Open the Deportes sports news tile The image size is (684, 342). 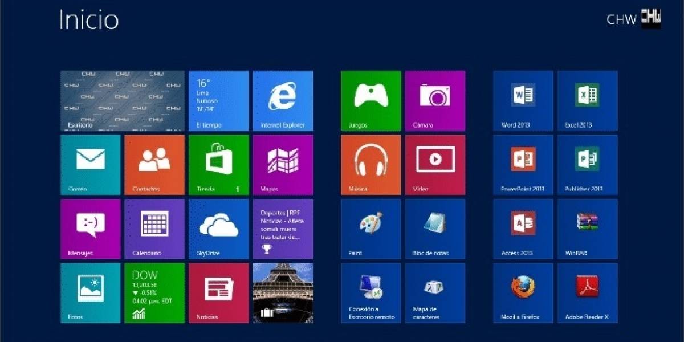tap(283, 229)
